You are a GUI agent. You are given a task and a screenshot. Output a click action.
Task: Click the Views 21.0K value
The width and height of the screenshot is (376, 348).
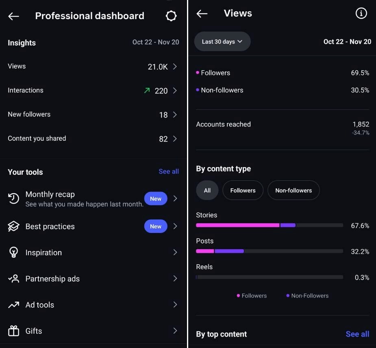158,67
